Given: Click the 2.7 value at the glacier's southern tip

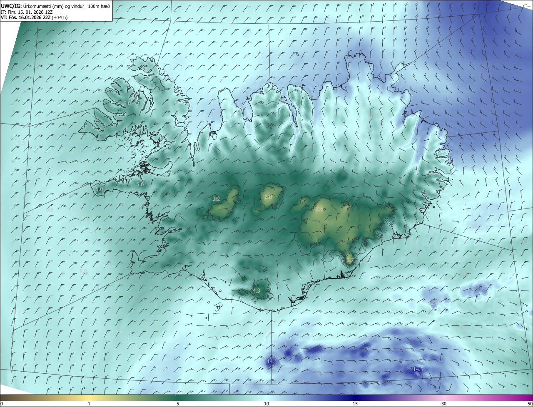Looking at the screenshot, I should coord(350,261).
